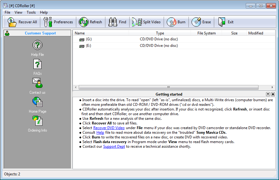Click the Recover DVD Video link
Image resolution: width=279 pixels, height=180 pixels.
pyautogui.click(x=109, y=128)
